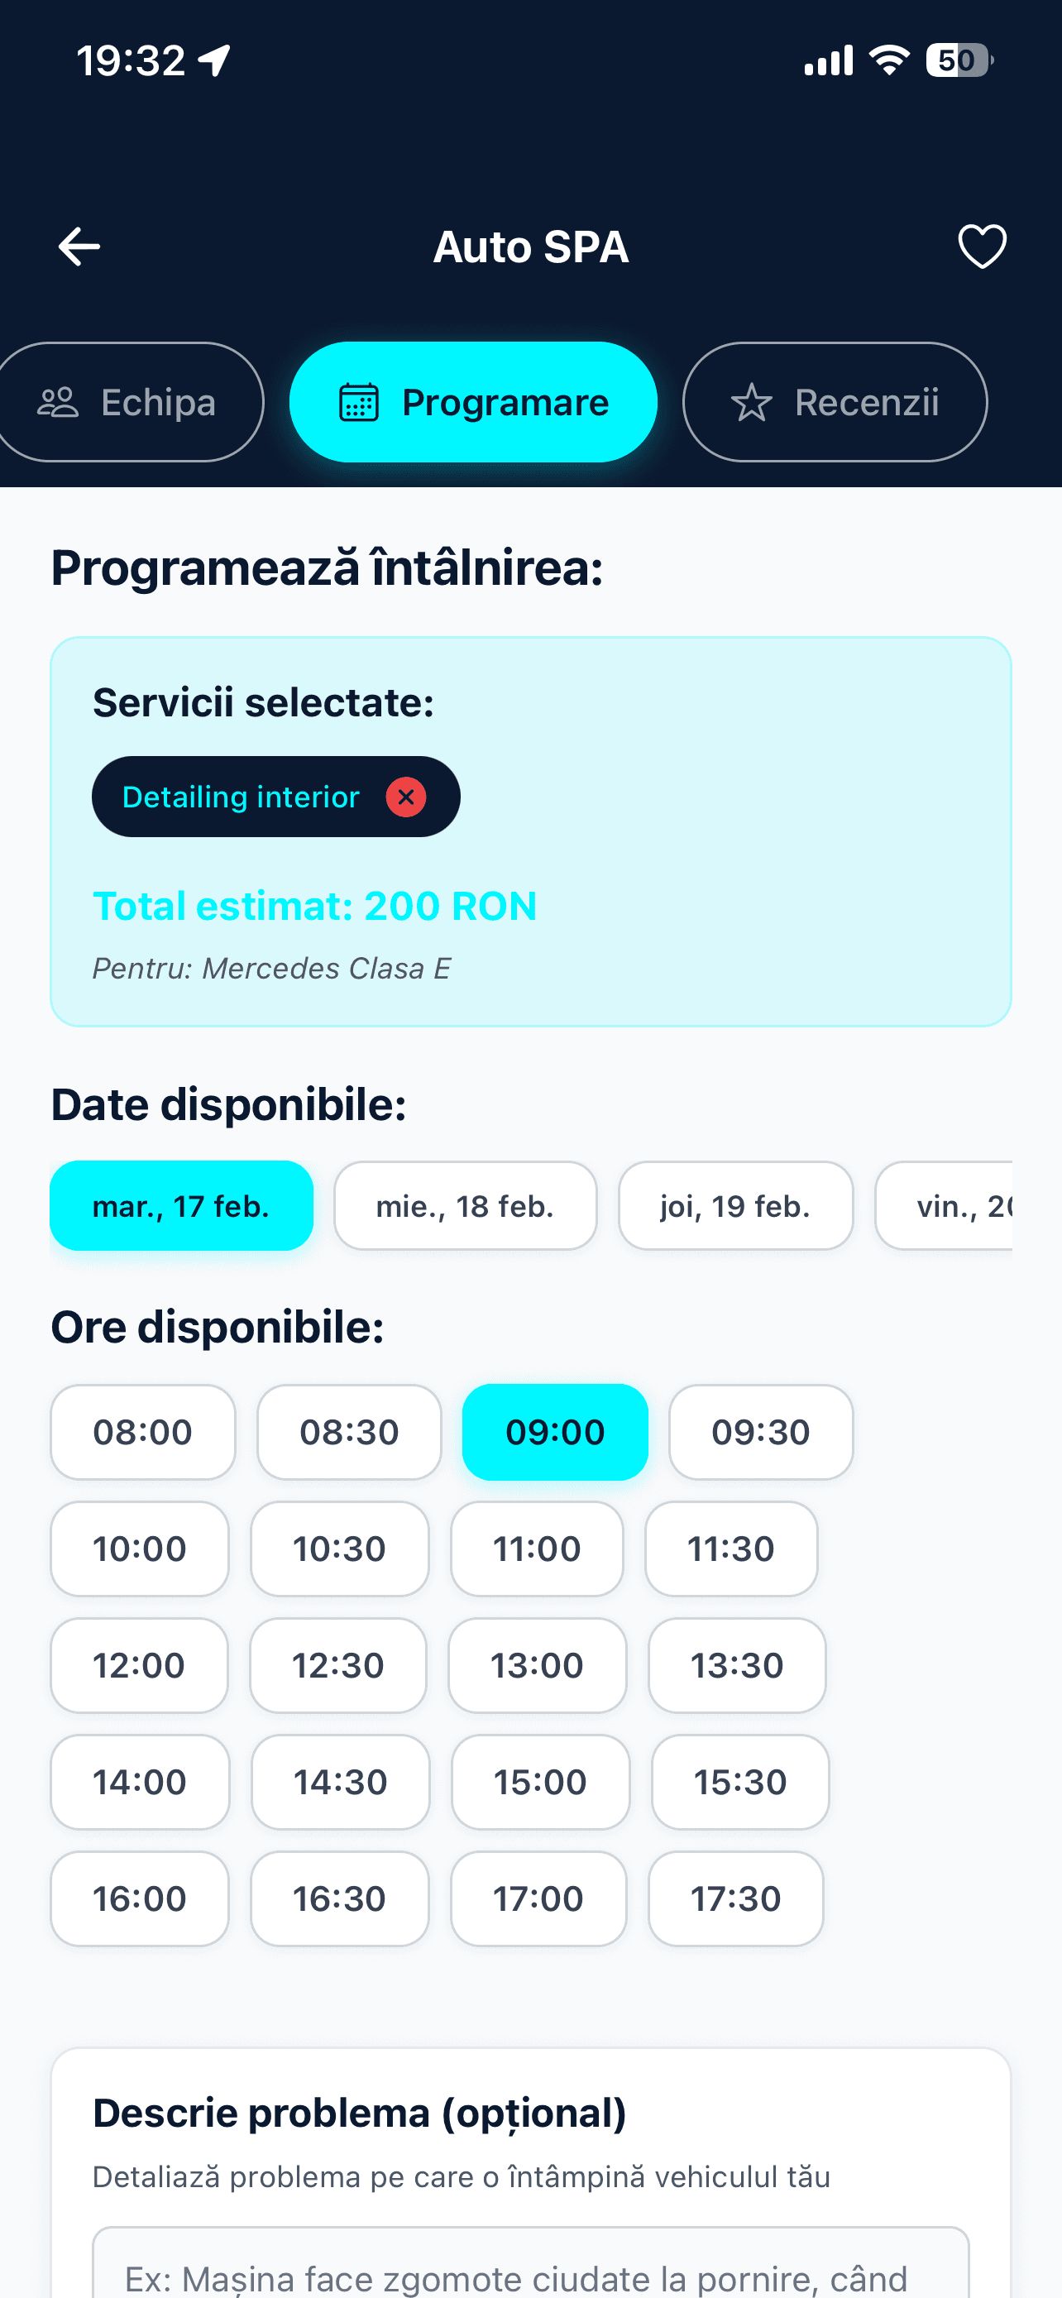The image size is (1062, 2298).
Task: Pick the 11:00 time slot
Action: coord(537,1549)
